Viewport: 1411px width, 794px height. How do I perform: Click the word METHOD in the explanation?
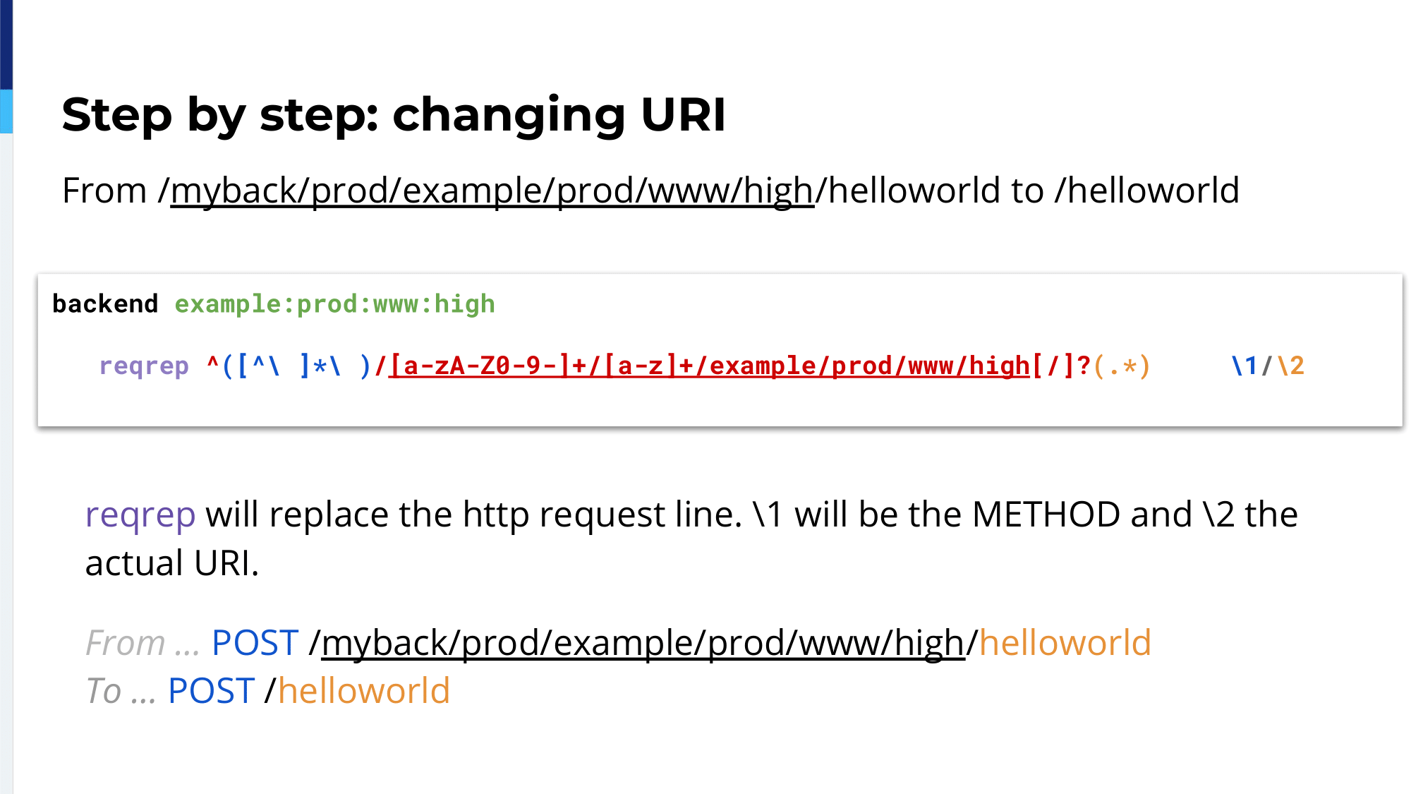[1046, 515]
